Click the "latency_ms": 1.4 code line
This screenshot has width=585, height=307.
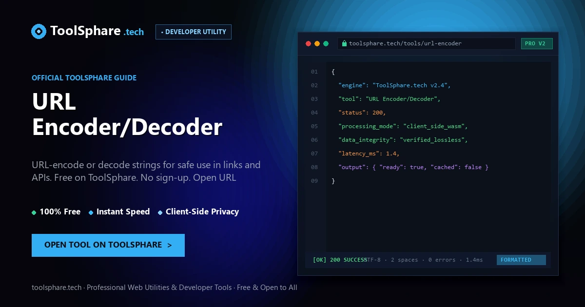click(369, 153)
